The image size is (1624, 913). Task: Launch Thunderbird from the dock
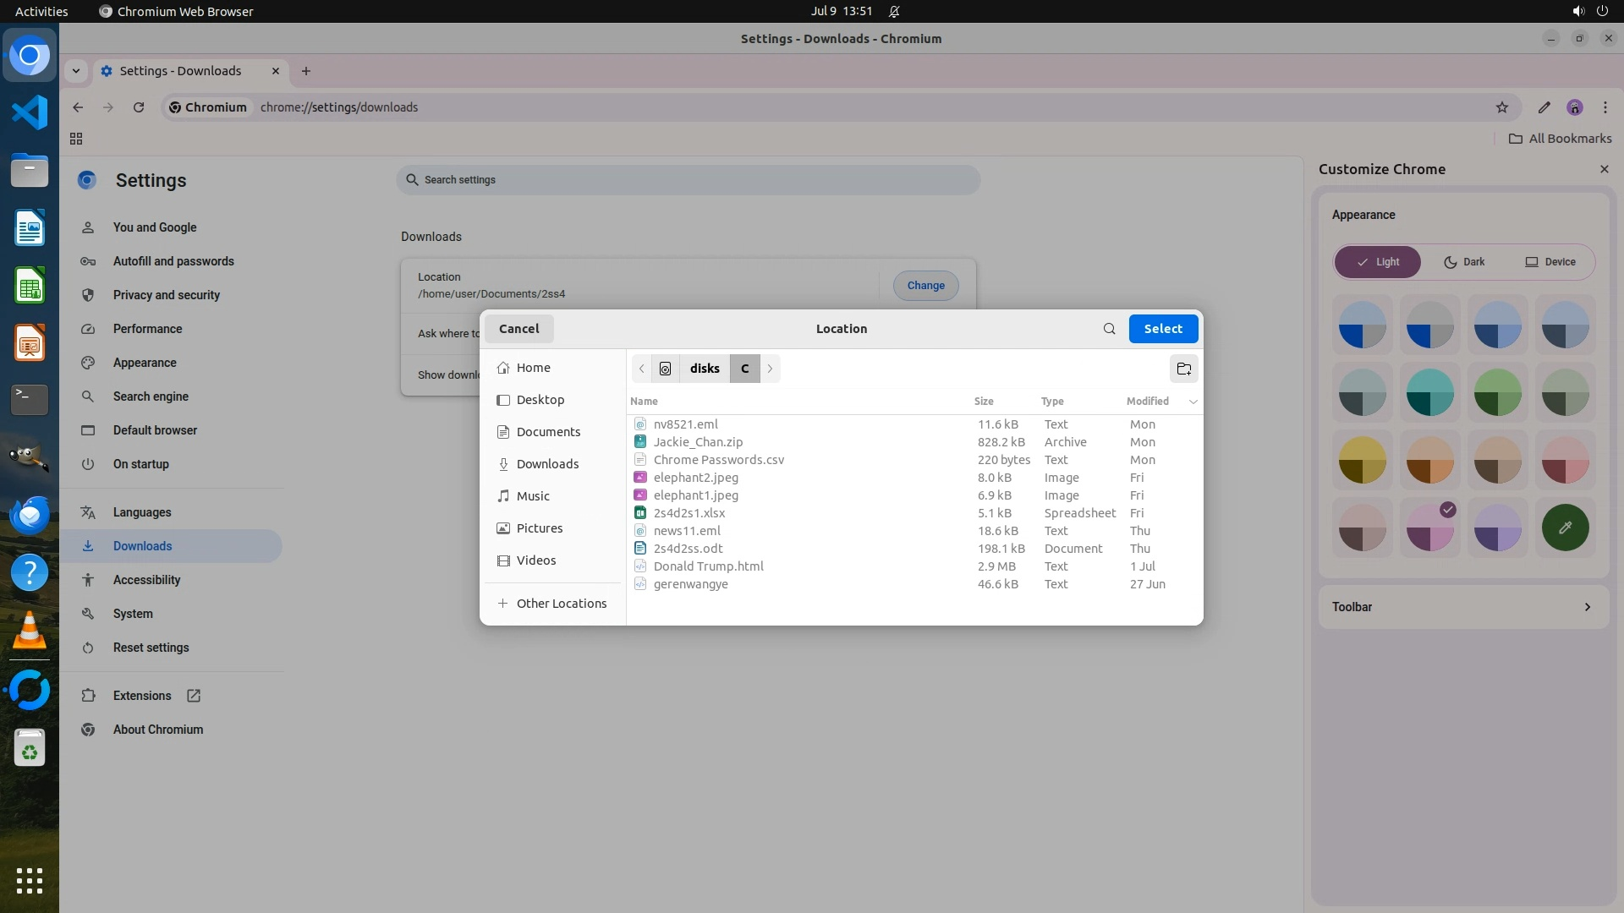coord(30,515)
